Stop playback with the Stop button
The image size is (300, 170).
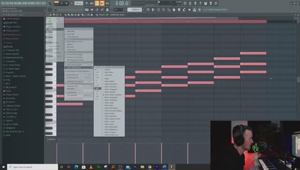pos(67,3)
